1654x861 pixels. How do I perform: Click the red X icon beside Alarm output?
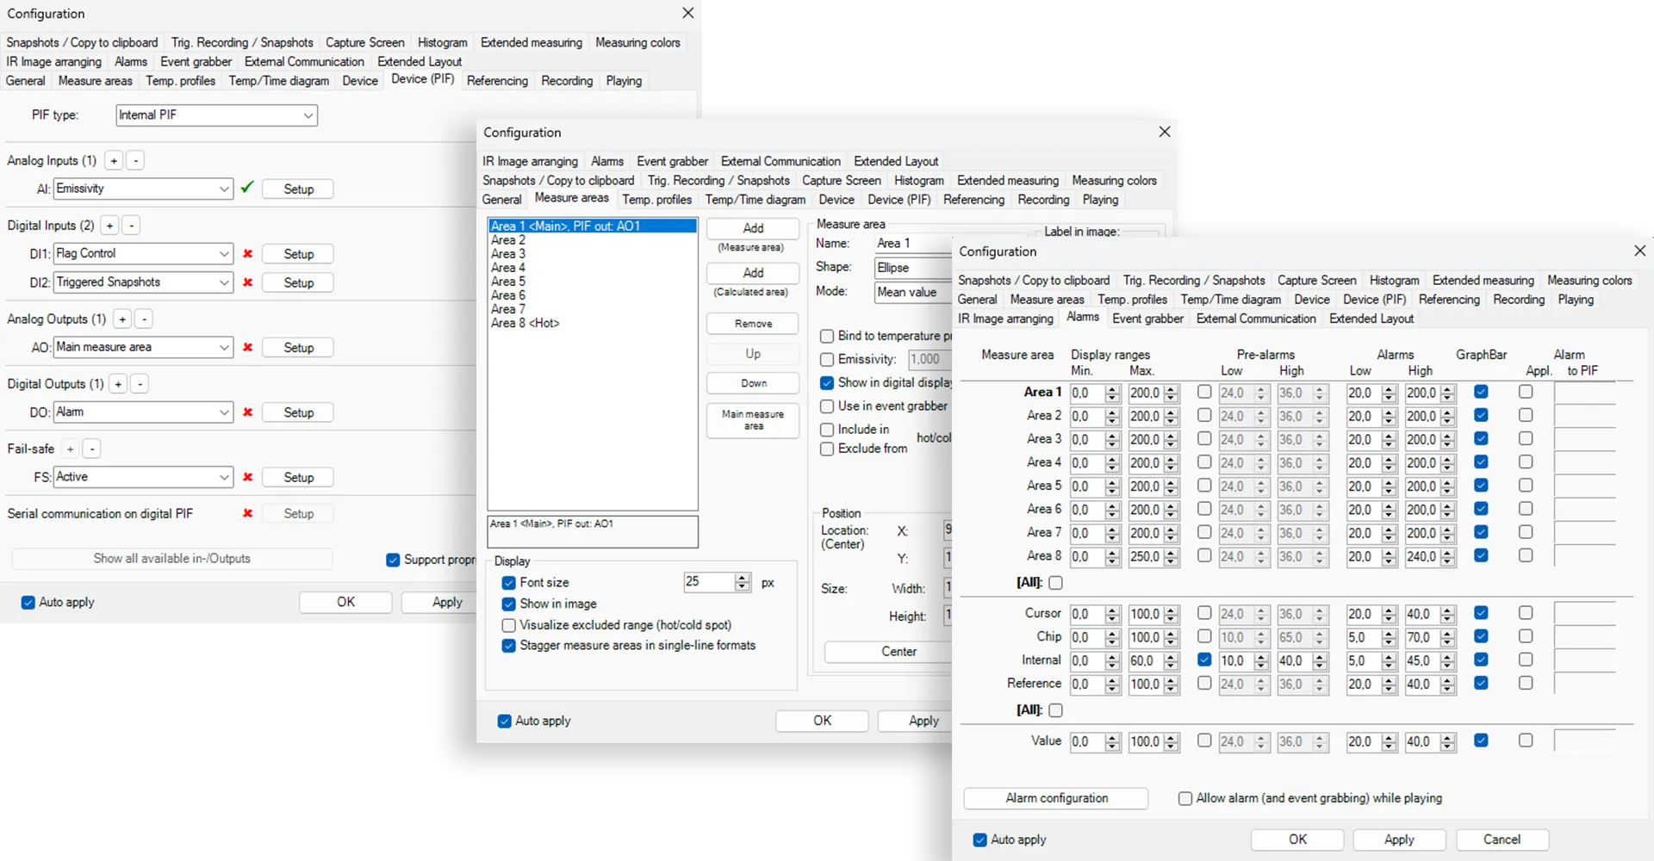(247, 412)
